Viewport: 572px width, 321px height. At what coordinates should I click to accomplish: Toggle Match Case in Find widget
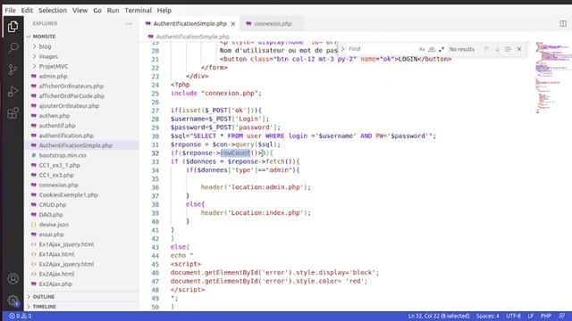pos(422,49)
